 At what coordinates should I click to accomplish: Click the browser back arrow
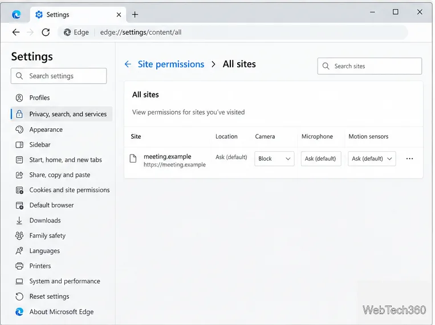tap(16, 32)
